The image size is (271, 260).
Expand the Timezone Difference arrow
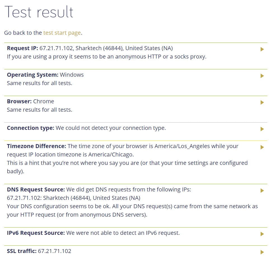pyautogui.click(x=262, y=147)
